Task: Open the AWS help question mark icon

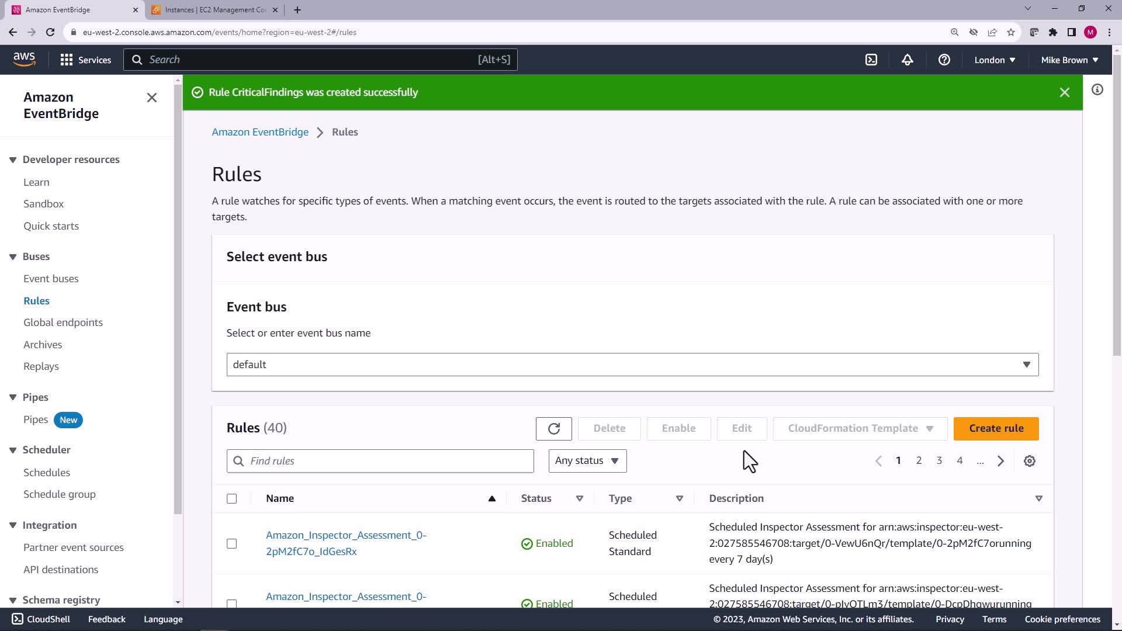Action: [944, 60]
